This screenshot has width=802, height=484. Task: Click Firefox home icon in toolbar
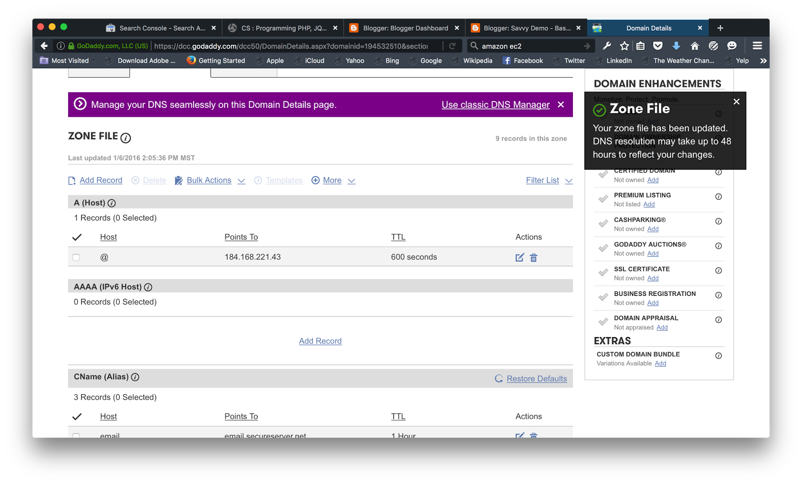coord(695,46)
